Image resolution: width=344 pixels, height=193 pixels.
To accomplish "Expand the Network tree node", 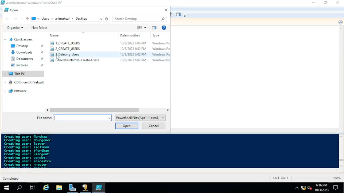I will pos(5,91).
